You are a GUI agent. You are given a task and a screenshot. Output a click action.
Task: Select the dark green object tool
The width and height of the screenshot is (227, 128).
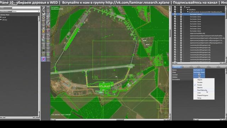[x=43, y=50]
